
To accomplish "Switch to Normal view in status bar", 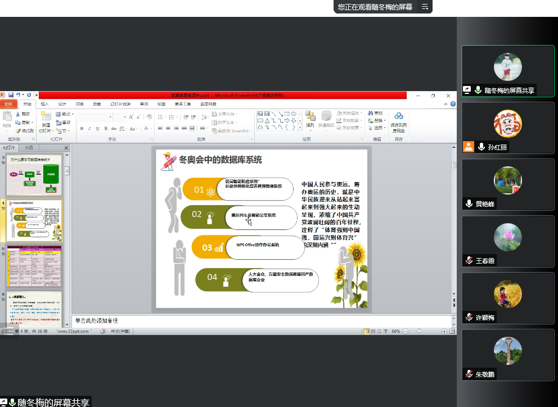I will [366, 331].
